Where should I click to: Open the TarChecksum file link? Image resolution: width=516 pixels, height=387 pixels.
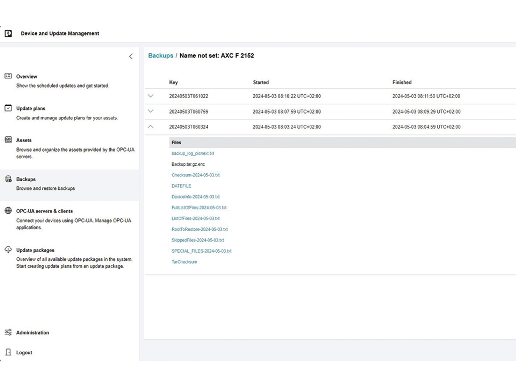184,262
